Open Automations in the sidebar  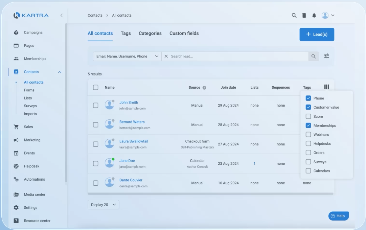click(x=34, y=179)
